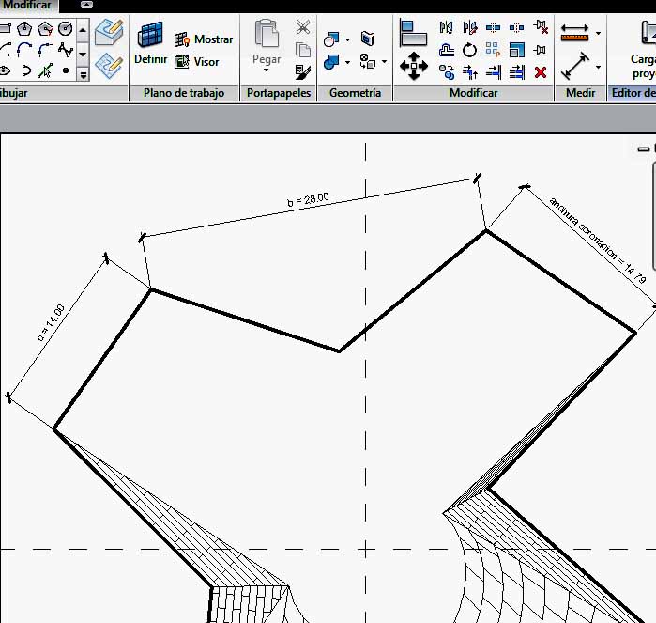Select the Mirror pick axis tool
Viewport: 656px width, 623px height.
click(447, 28)
